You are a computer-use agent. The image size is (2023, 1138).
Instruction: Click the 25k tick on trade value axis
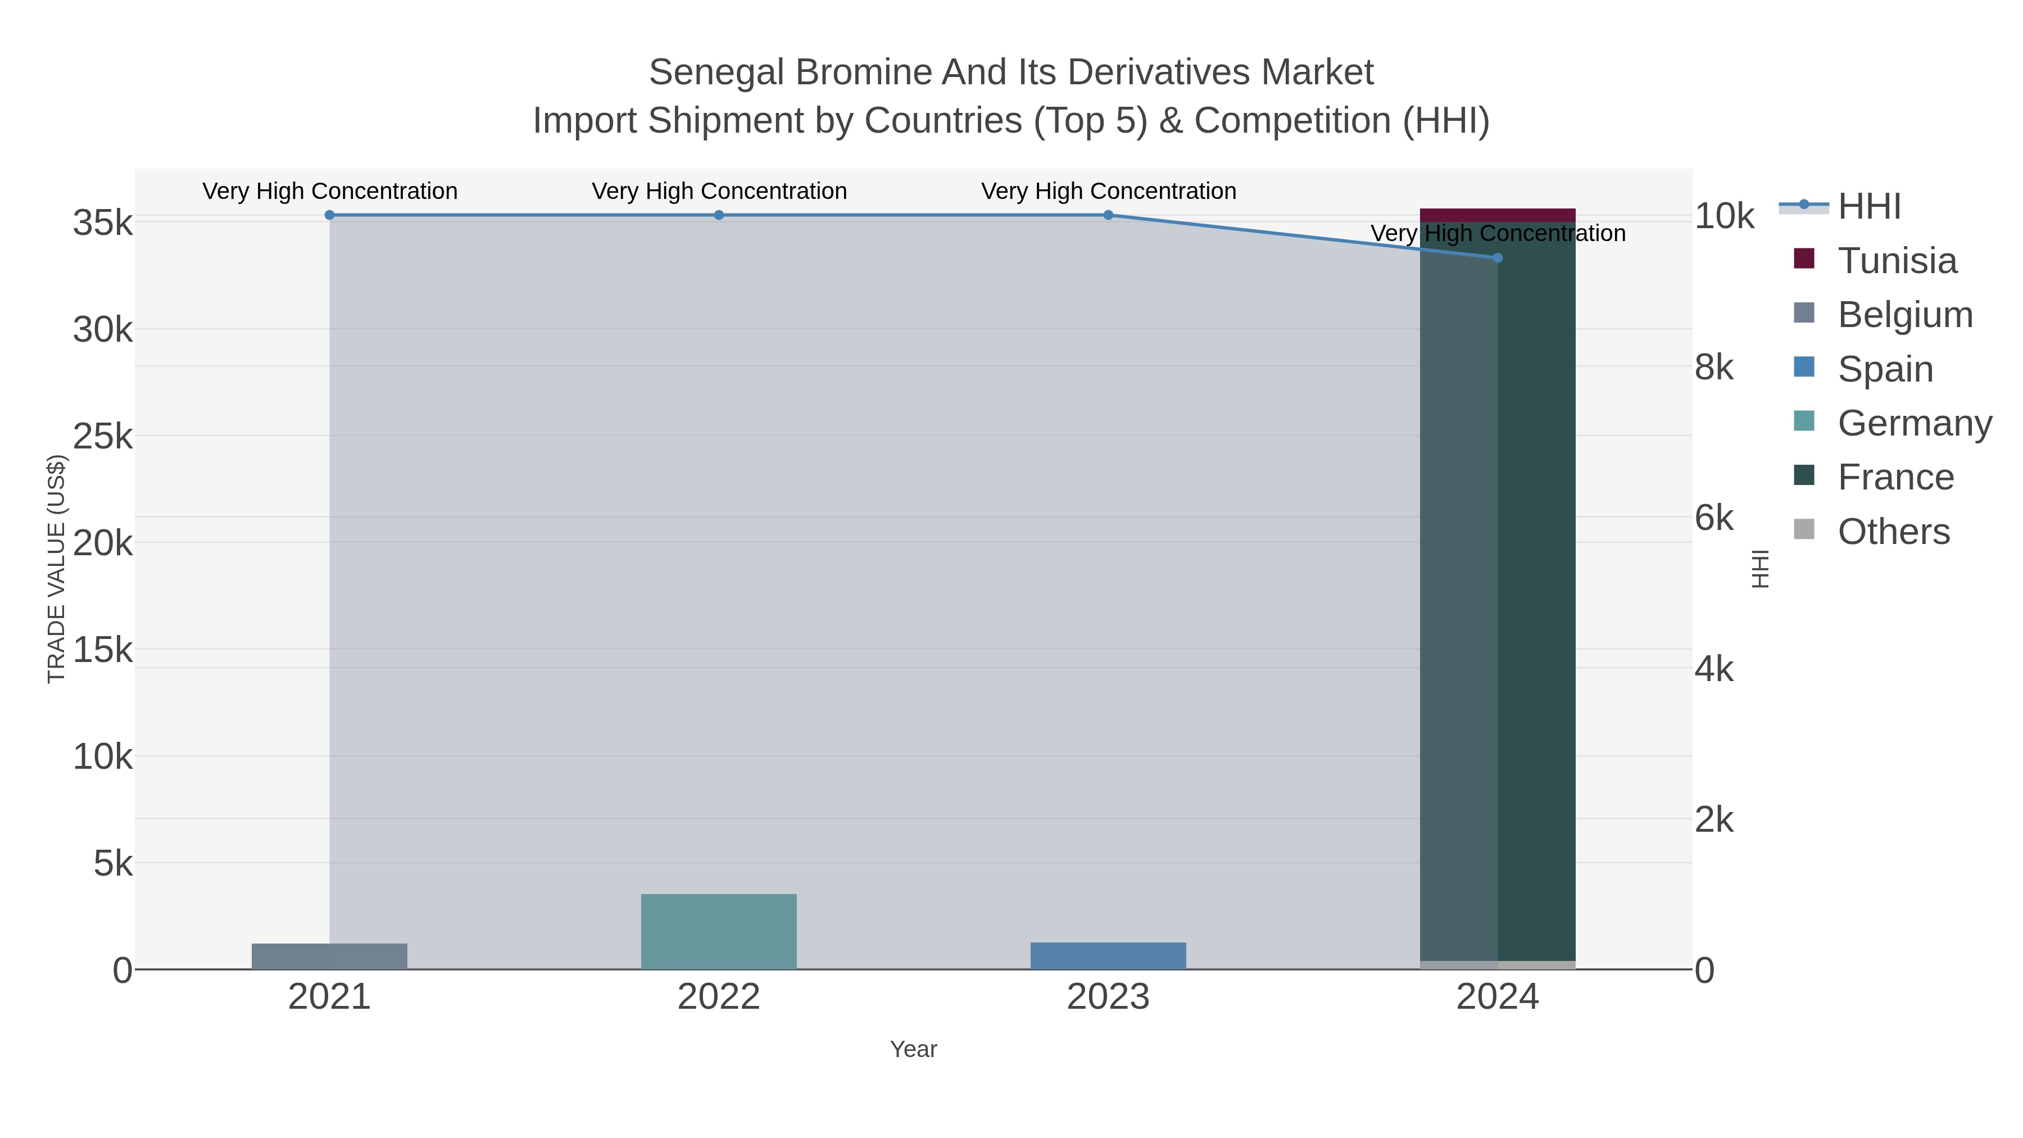pyautogui.click(x=103, y=437)
